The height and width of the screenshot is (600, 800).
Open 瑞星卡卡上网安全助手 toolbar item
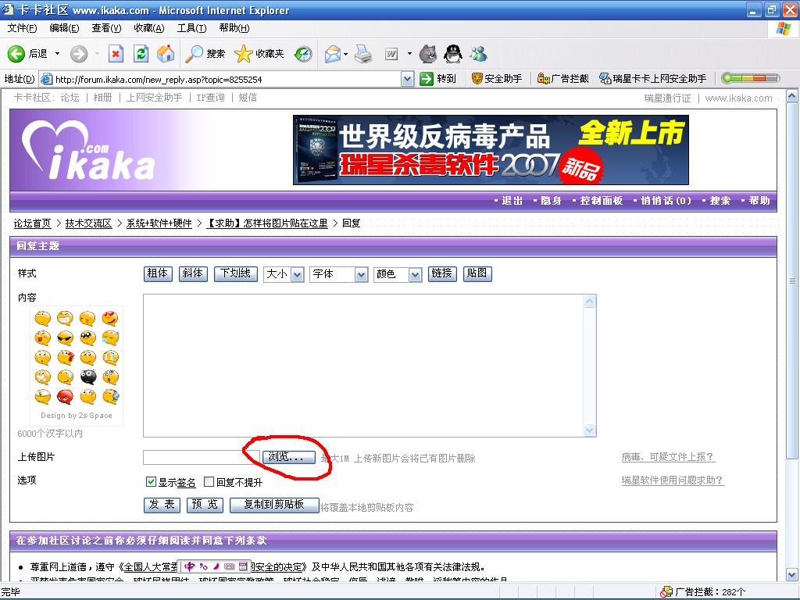coord(653,79)
